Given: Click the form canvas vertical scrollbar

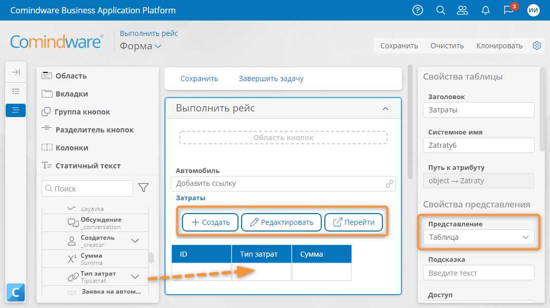Looking at the screenshot, I should (410, 122).
